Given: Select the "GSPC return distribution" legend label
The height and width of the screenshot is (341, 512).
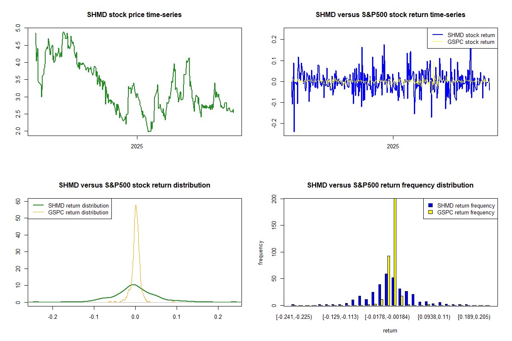Looking at the screenshot, I should point(78,212).
